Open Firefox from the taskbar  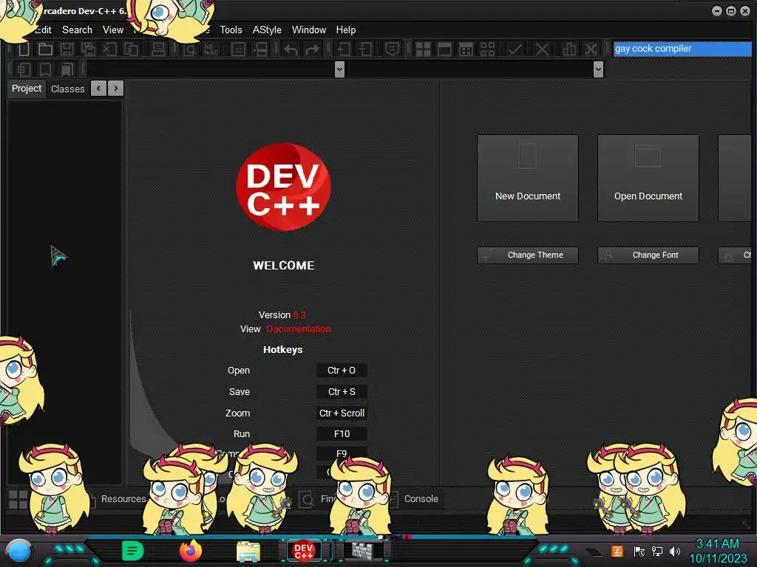[191, 551]
